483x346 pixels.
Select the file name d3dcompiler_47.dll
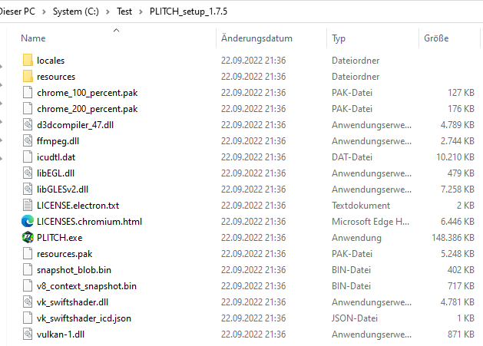75,125
